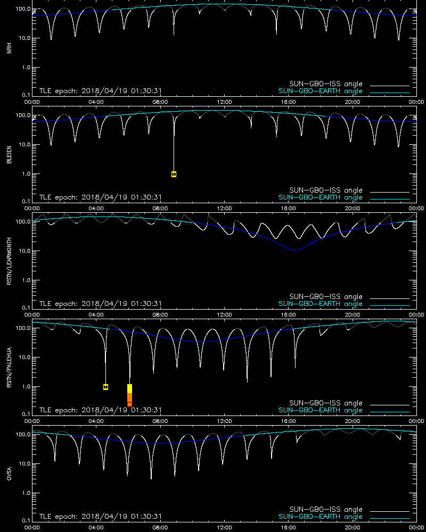Click the TLE epoch text in BLEIEN panel
The width and height of the screenshot is (426, 532).
coord(101,197)
